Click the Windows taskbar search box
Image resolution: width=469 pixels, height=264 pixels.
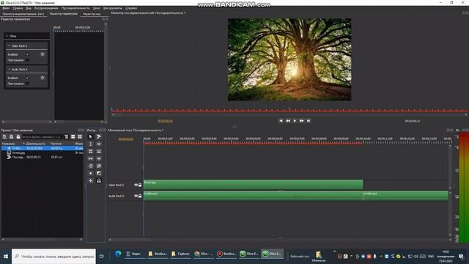tap(53, 257)
